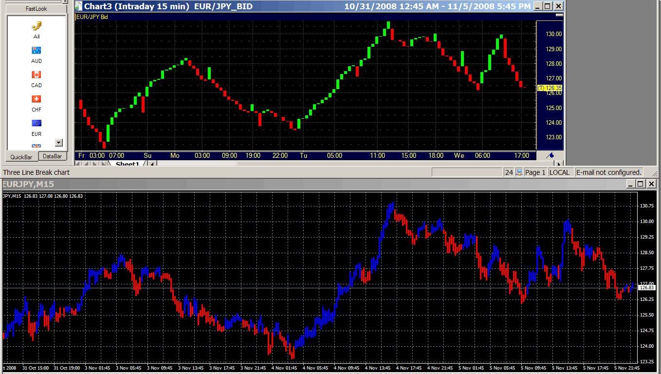Viewport: 661px width, 374px height.
Task: Select the AUD Australian flag icon
Action: pos(37,50)
